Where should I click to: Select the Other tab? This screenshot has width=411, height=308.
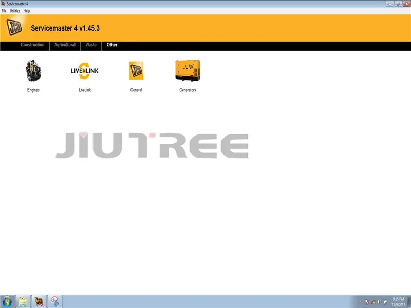(112, 45)
